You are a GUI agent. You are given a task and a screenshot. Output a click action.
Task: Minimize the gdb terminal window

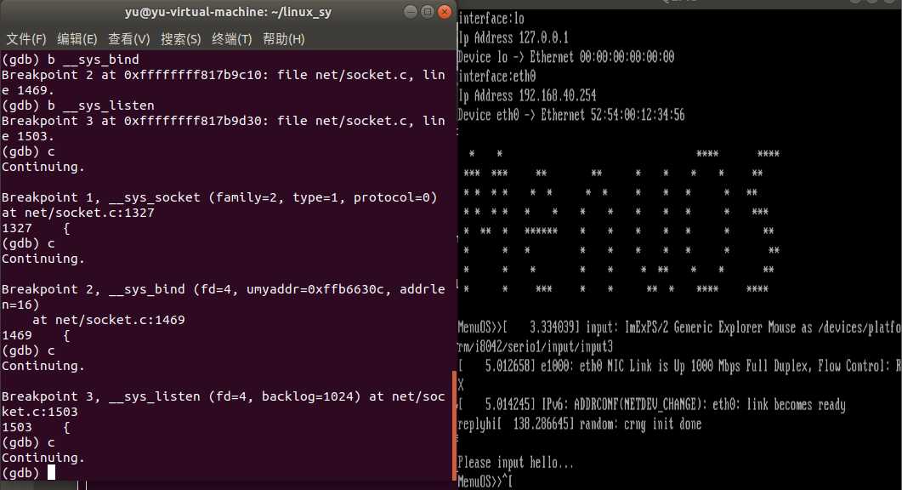point(410,12)
